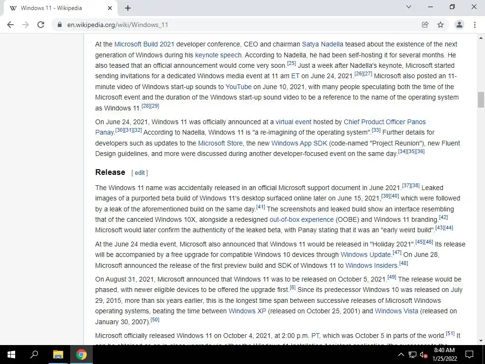Jump to citation [47]

click(x=397, y=252)
